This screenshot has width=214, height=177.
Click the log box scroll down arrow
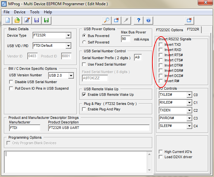click(x=150, y=170)
